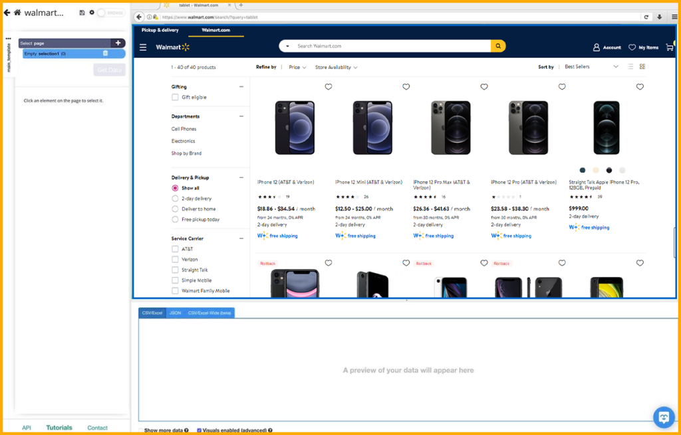The width and height of the screenshot is (681, 435).
Task: Switch to grid view icon
Action: (642, 67)
